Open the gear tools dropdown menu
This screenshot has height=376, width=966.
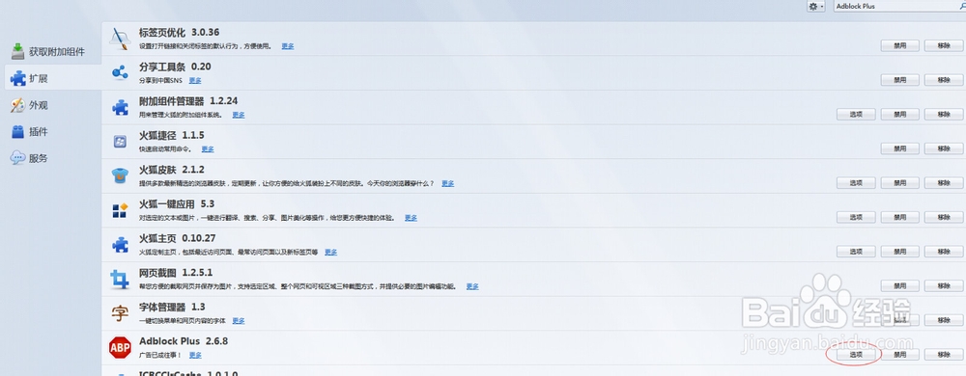(x=815, y=6)
